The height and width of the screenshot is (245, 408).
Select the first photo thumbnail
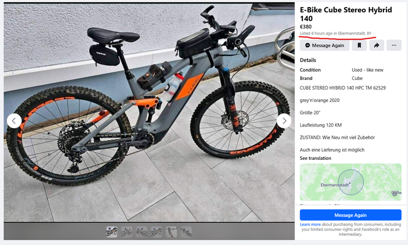coord(112,232)
